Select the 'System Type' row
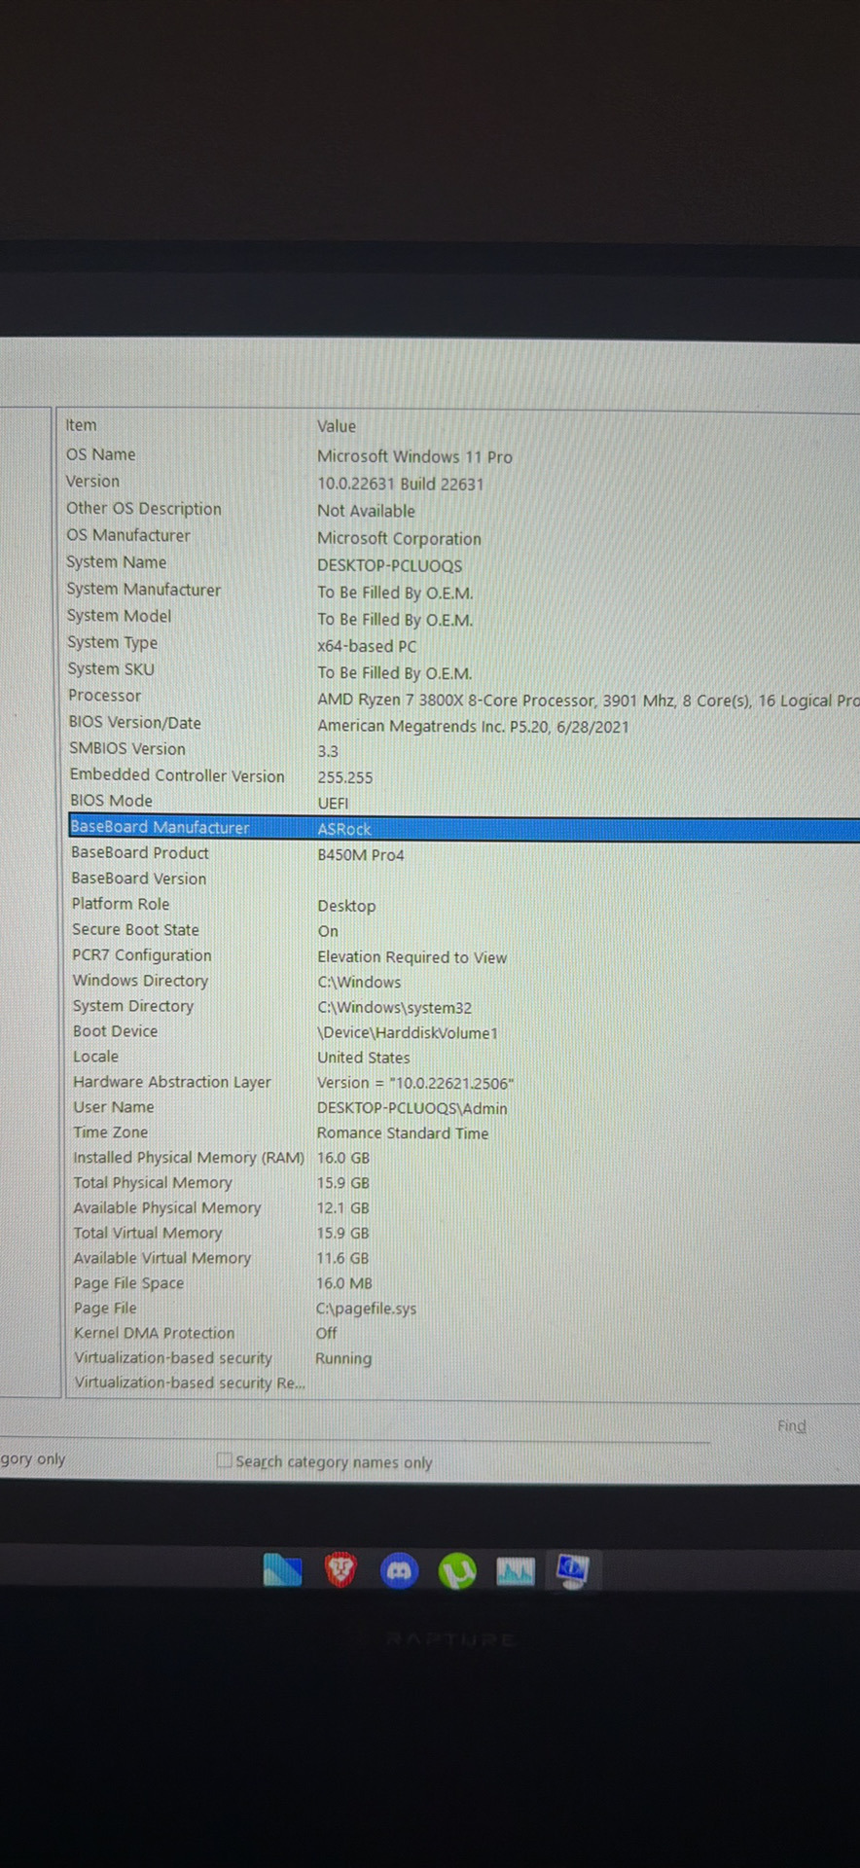860x1868 pixels. pos(462,643)
